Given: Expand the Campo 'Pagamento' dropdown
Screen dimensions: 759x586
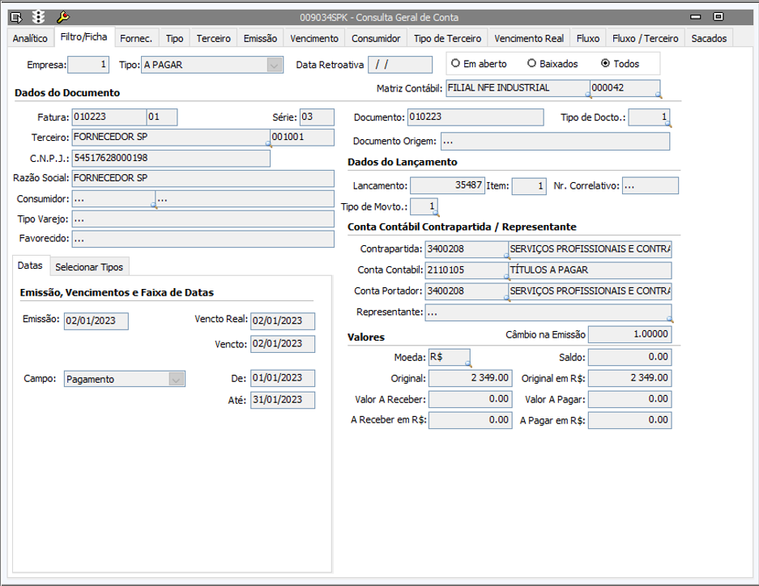Looking at the screenshot, I should [x=176, y=379].
